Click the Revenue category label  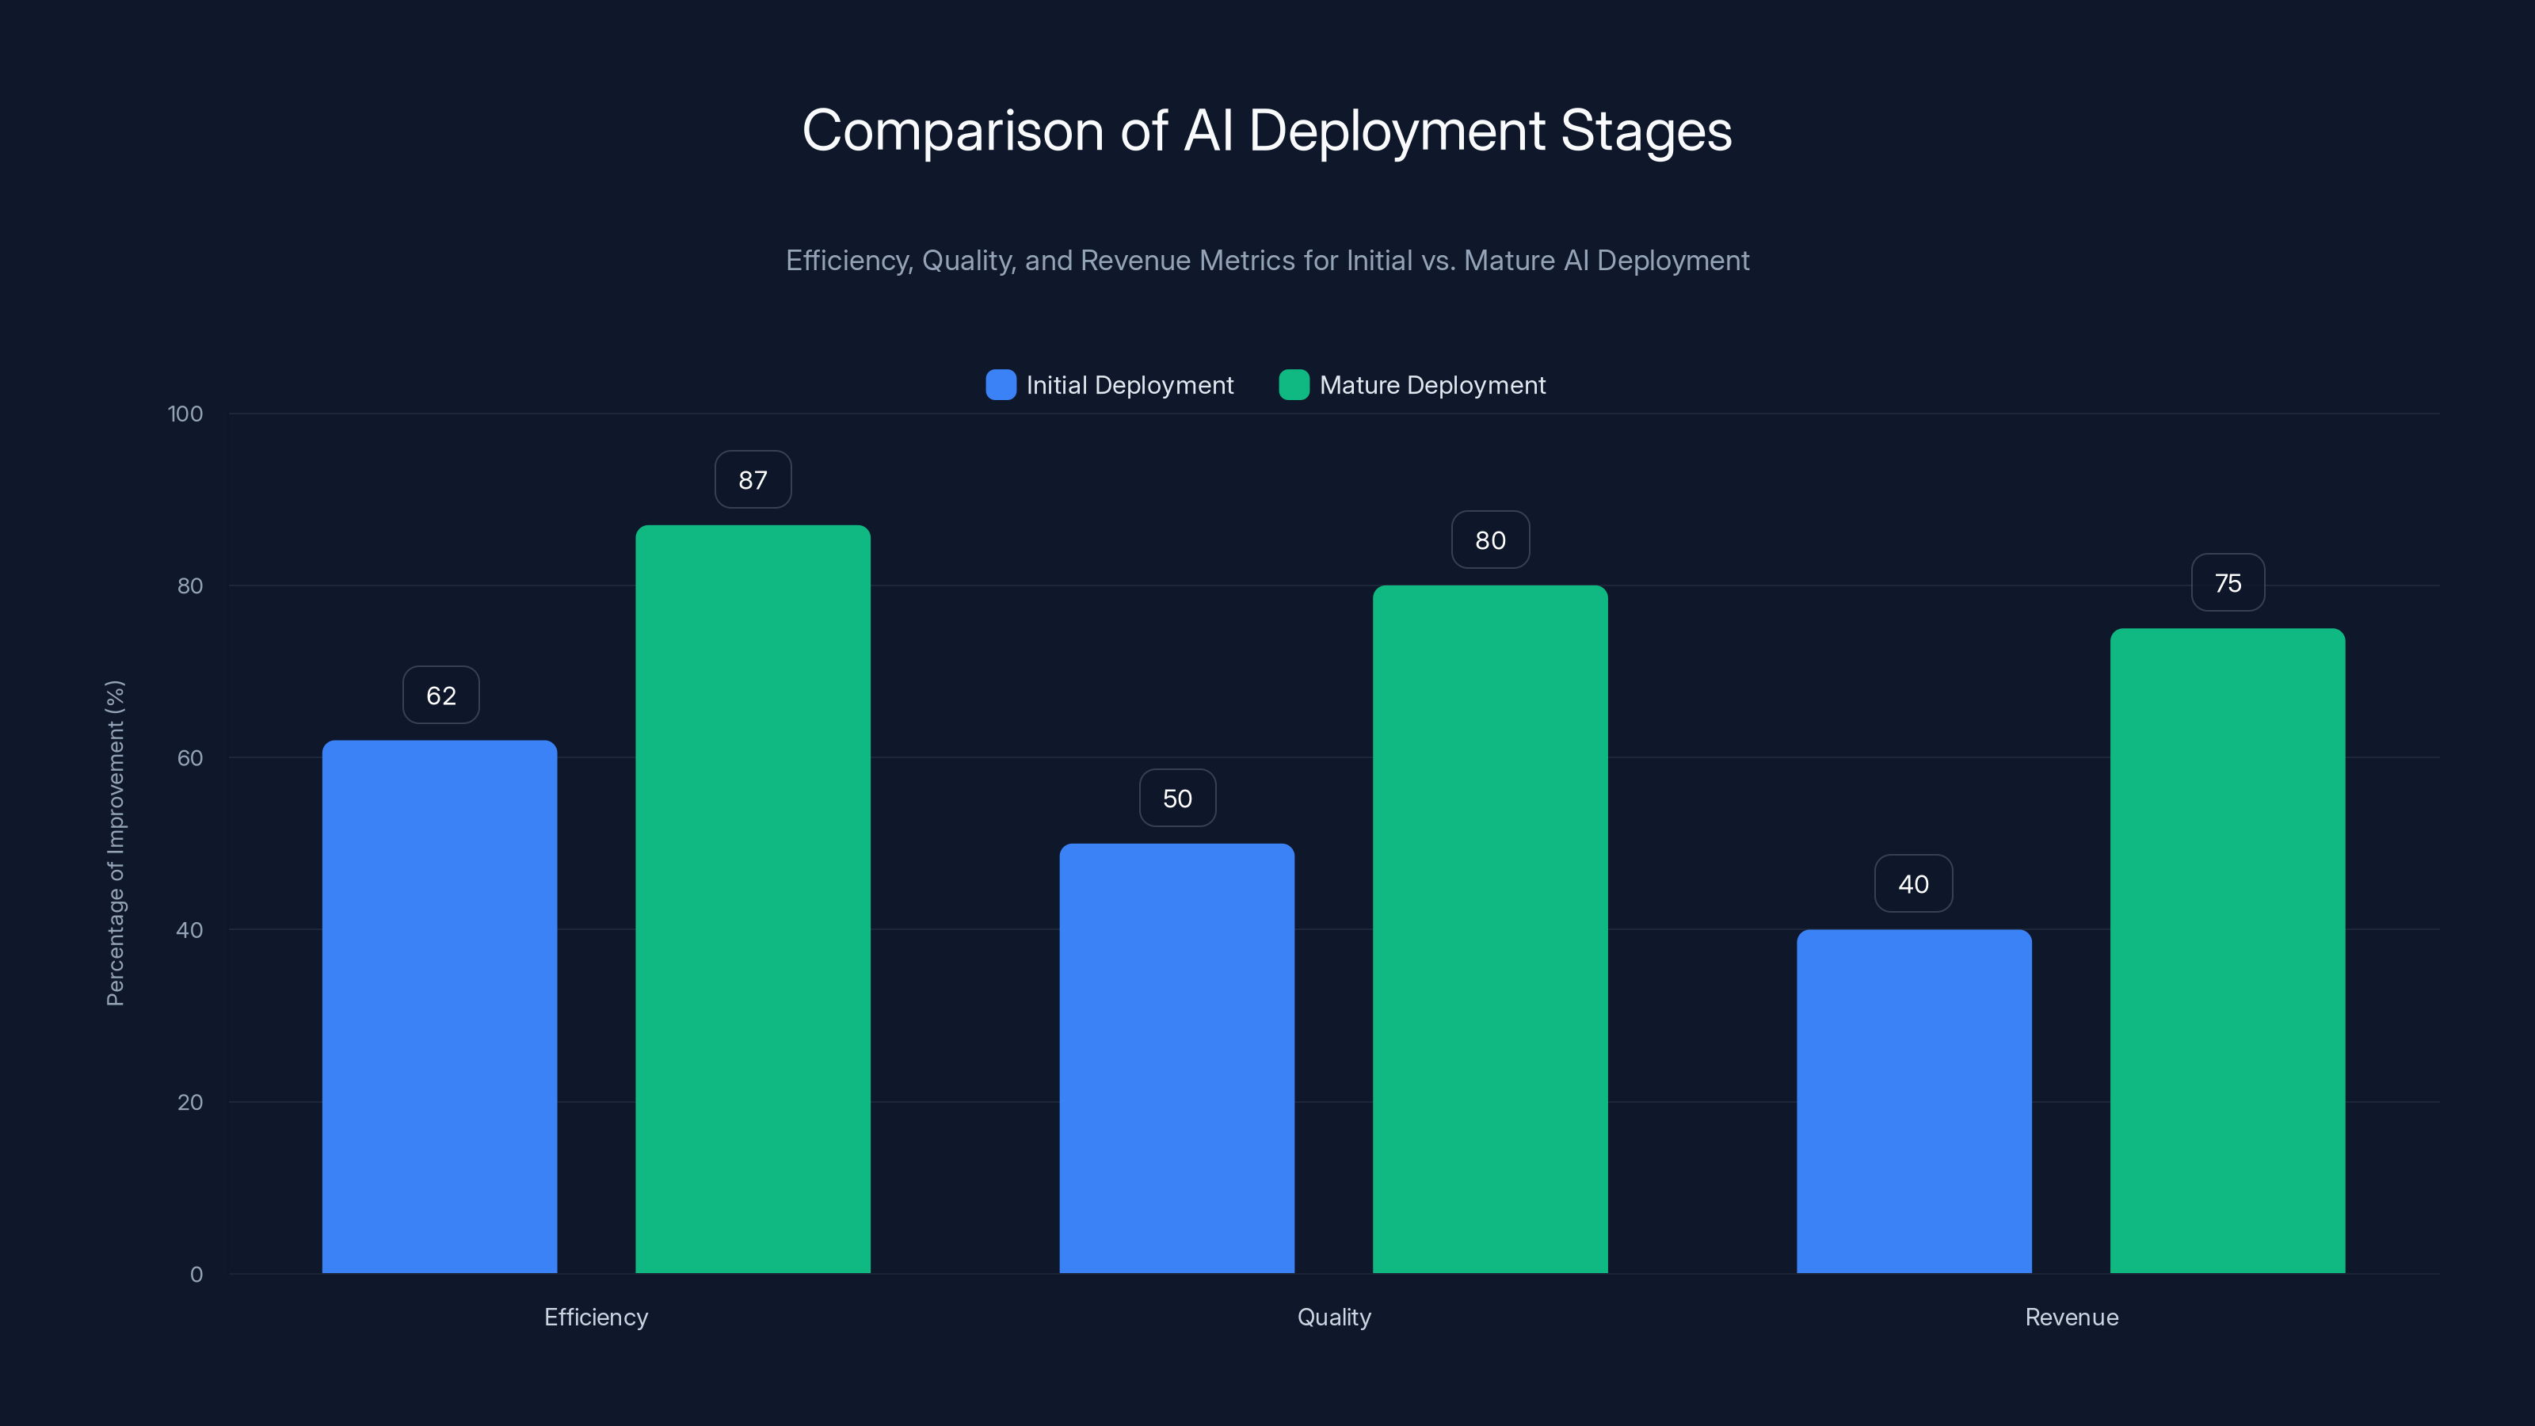tap(2072, 1317)
